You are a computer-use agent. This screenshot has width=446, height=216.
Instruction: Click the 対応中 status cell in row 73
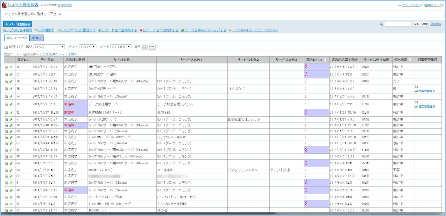pos(76,104)
